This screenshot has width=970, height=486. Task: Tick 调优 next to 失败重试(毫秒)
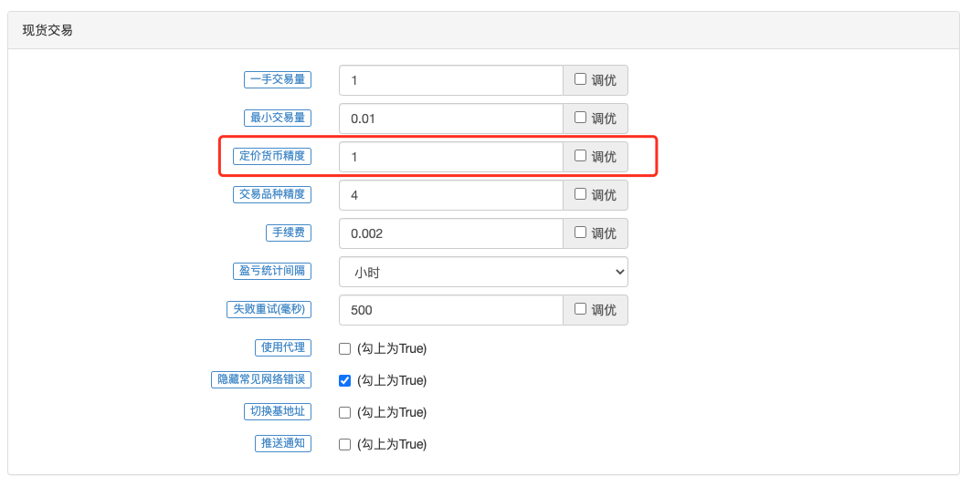(581, 309)
